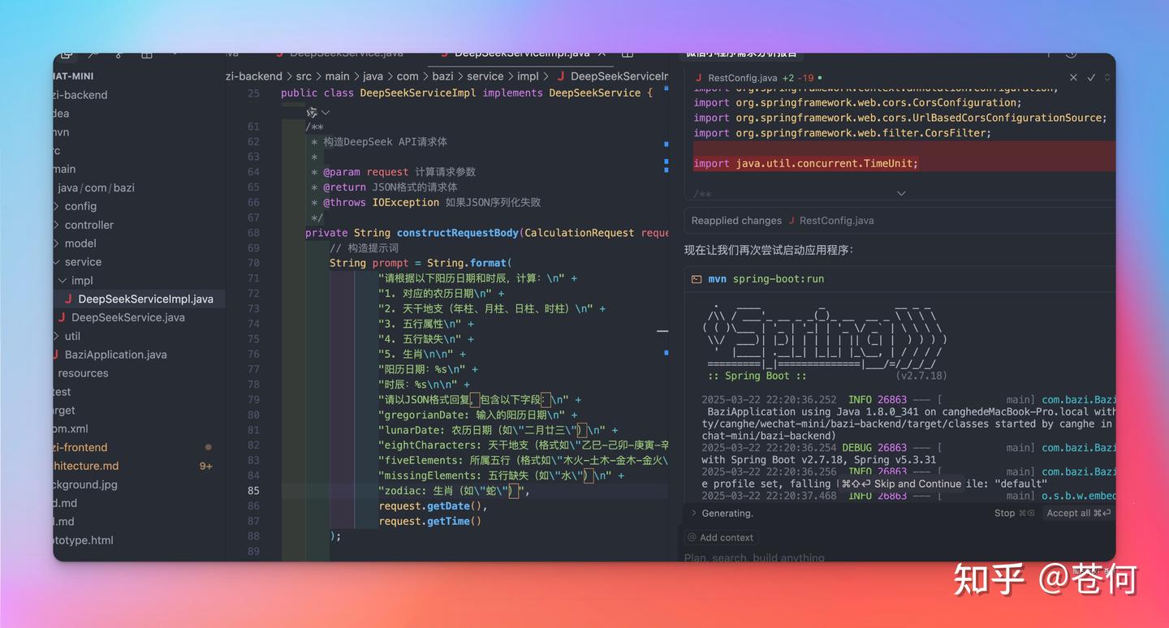Image resolution: width=1169 pixels, height=628 pixels.
Task: Click the AI sparkle icon above line 61
Action: click(x=312, y=112)
